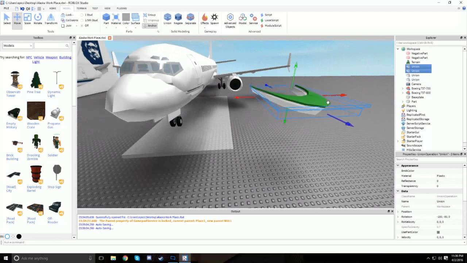Expand the Boeing 737-800 model
The image size is (467, 263).
(403, 93)
